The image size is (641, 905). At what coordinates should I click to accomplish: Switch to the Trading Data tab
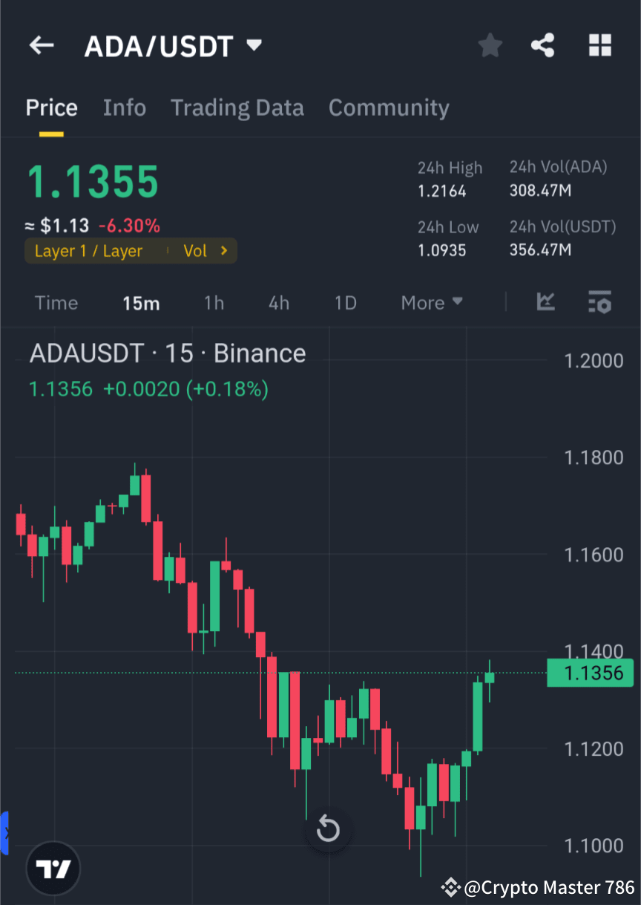237,108
